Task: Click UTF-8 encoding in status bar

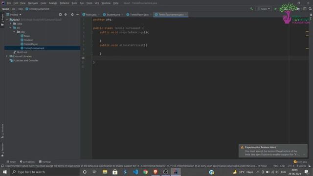Action: (291, 166)
